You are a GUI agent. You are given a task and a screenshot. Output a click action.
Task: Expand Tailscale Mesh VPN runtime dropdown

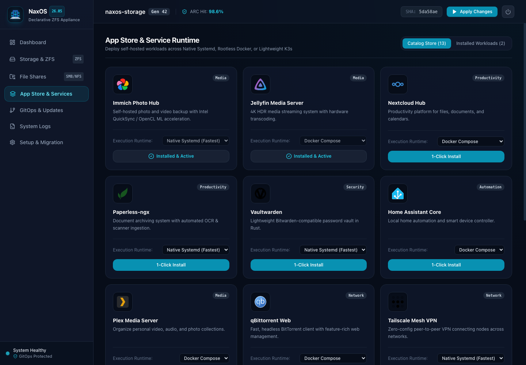471,358
